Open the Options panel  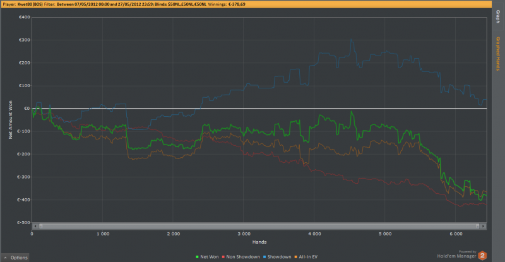pyautogui.click(x=15, y=258)
